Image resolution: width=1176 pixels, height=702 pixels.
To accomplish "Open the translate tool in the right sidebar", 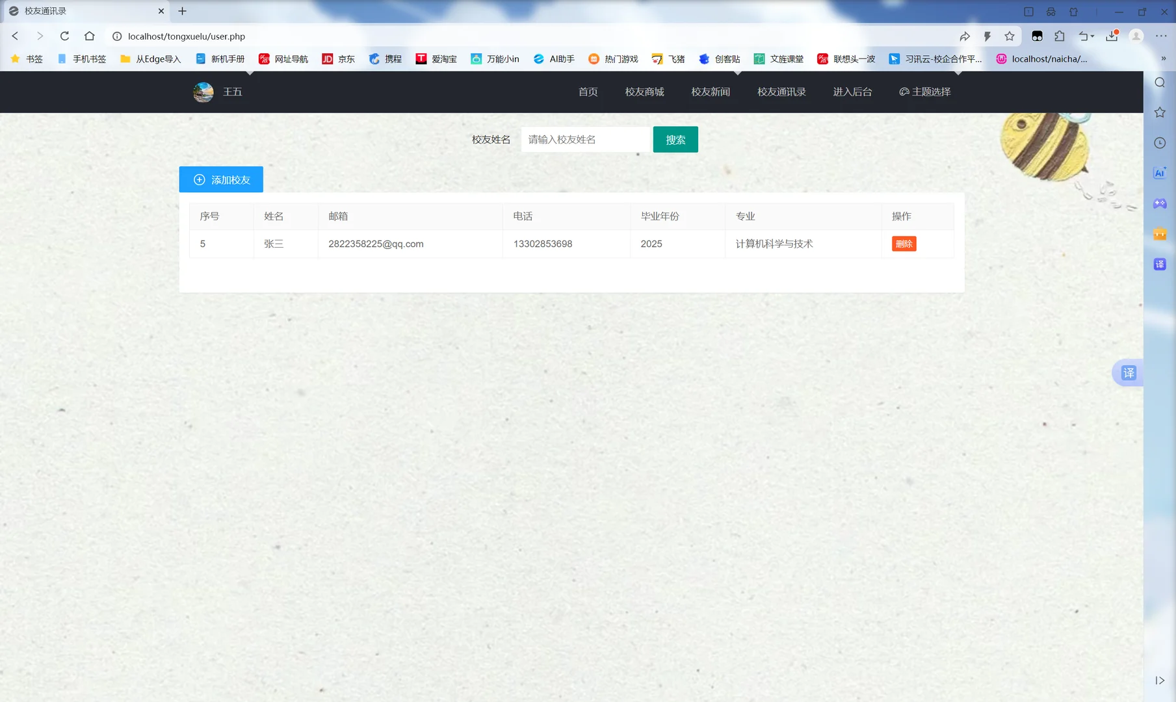I will point(1159,264).
